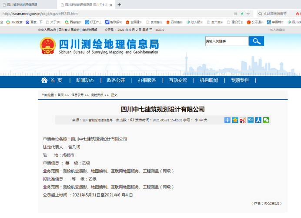Set font size to 大
Image resolution: width=301 pixels, height=218 pixels.
[x=205, y=120]
